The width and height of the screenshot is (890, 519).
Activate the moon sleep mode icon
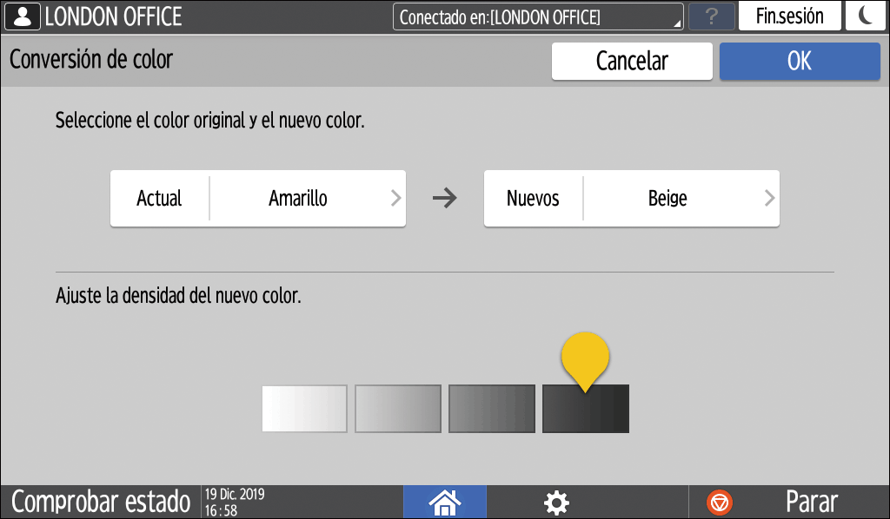coord(866,16)
